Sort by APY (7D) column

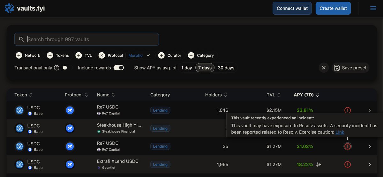tap(318, 95)
